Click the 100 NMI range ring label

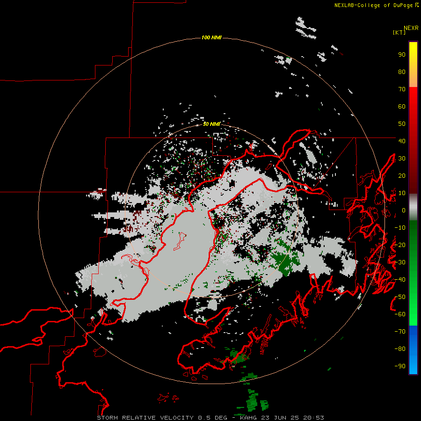point(211,37)
